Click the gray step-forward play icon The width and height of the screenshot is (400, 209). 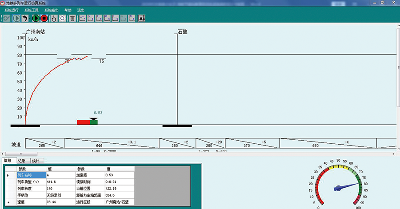(16, 18)
